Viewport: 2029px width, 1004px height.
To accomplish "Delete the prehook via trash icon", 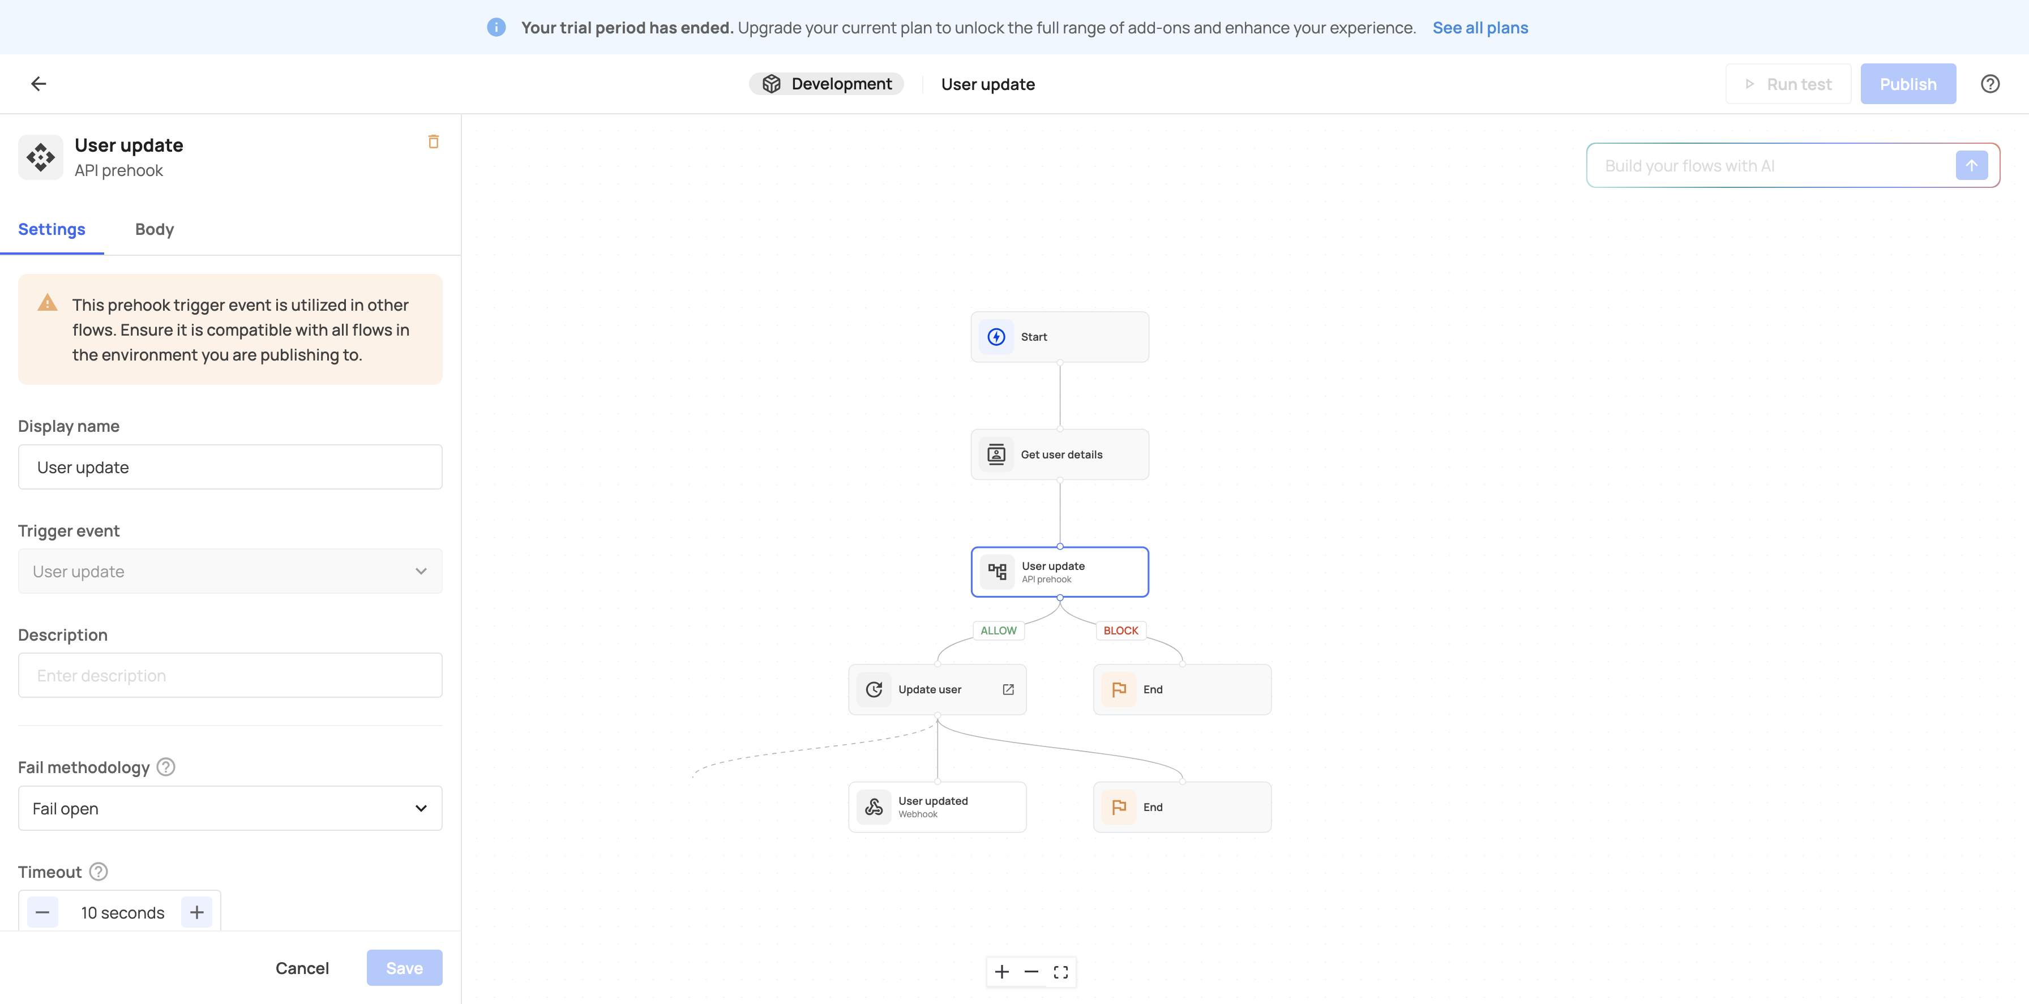I will [x=433, y=141].
